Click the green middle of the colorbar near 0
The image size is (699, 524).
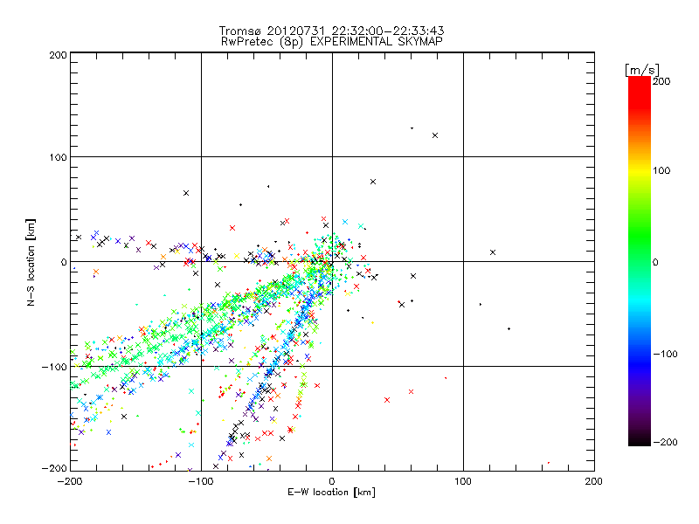tap(640, 261)
